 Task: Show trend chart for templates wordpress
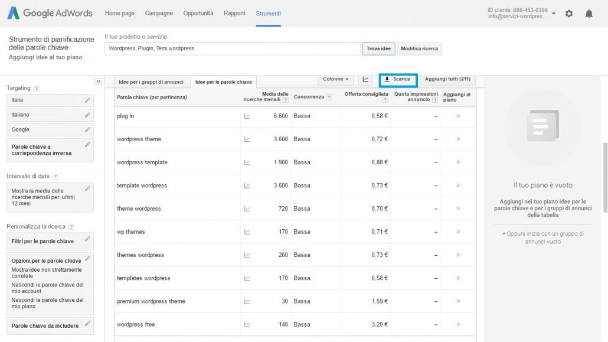tap(247, 278)
